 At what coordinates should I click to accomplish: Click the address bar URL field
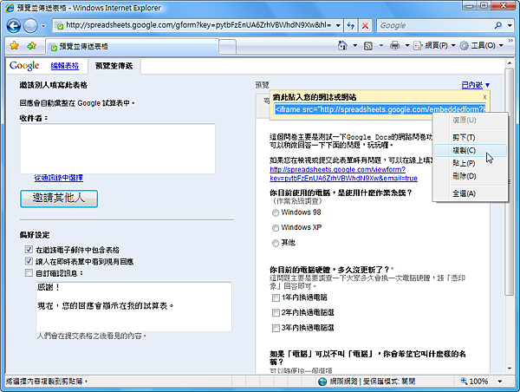point(198,25)
